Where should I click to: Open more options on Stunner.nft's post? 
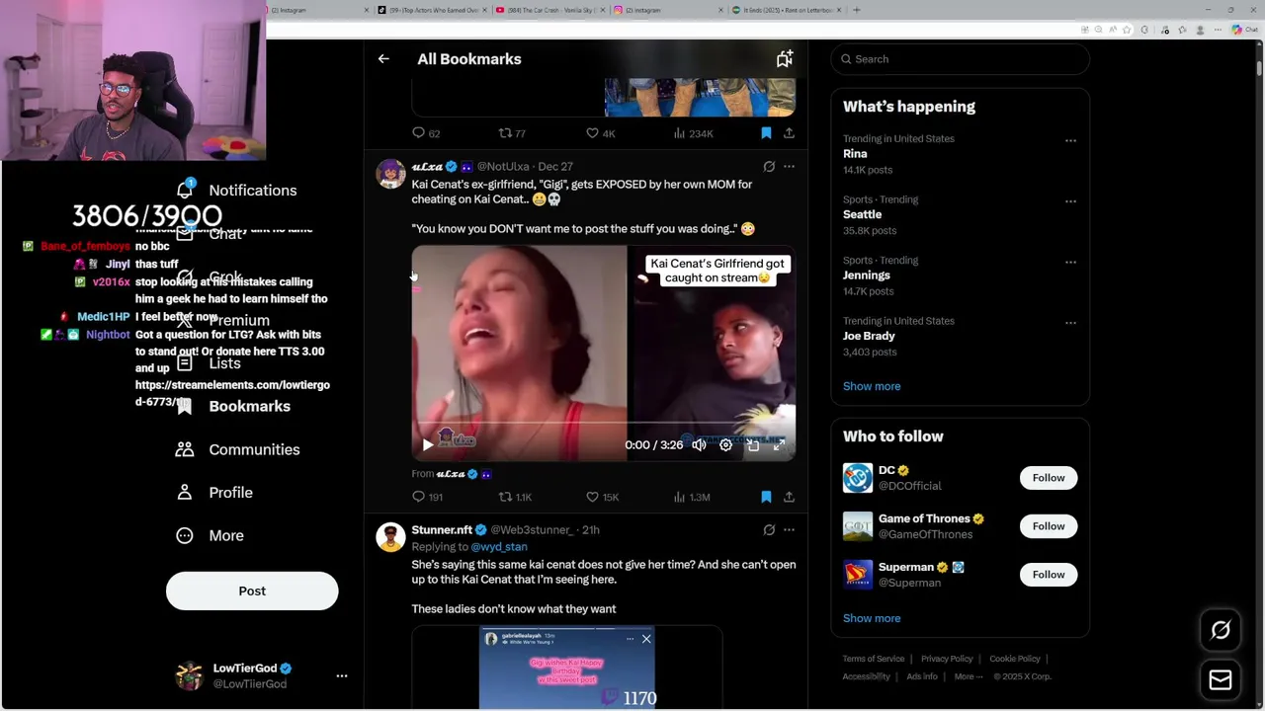tap(789, 530)
